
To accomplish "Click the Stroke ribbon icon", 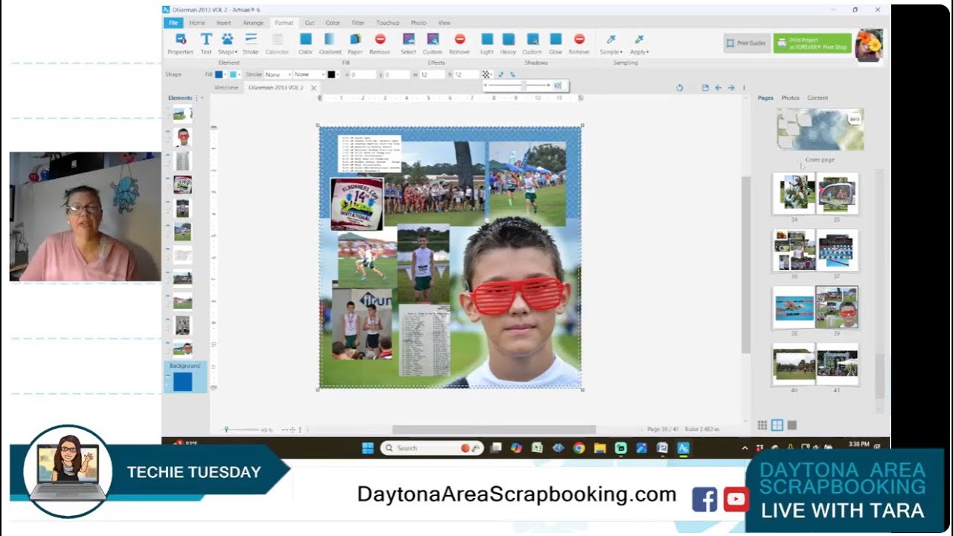I will [x=251, y=43].
